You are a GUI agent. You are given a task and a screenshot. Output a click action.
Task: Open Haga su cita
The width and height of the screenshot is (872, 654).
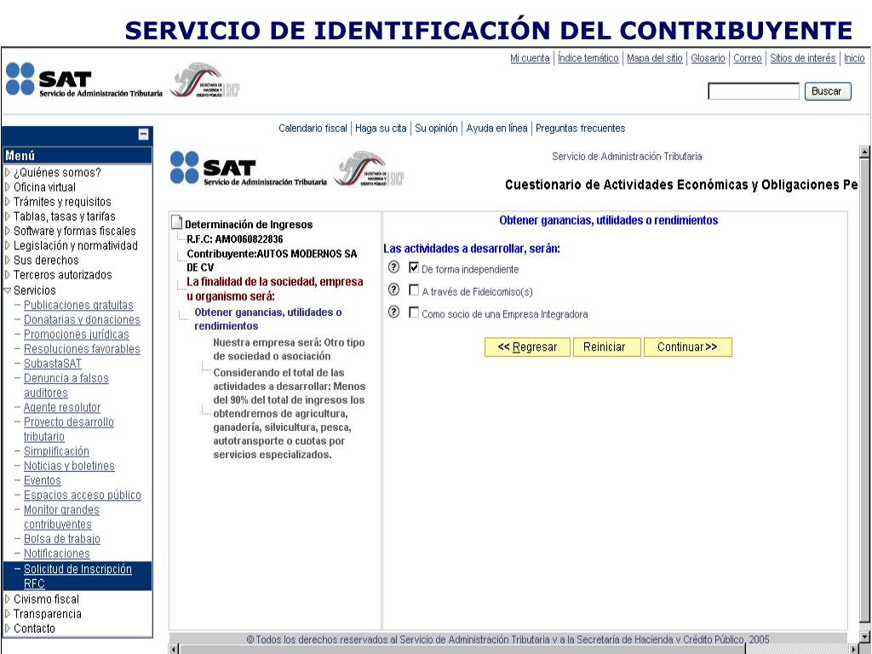coord(381,129)
